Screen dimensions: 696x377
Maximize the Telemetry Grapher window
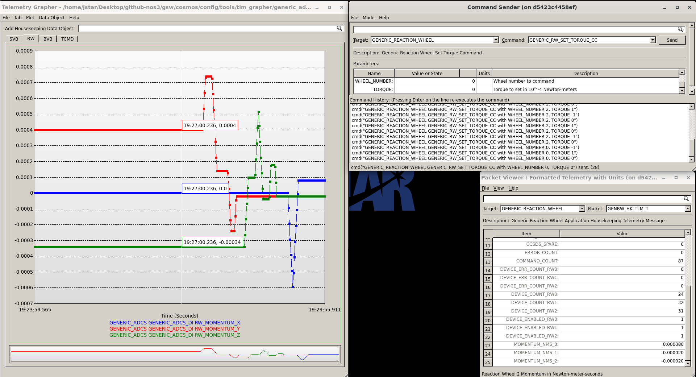pyautogui.click(x=329, y=7)
